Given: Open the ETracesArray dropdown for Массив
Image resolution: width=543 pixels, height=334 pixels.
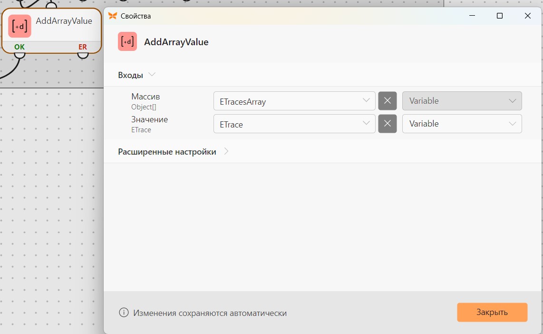Looking at the screenshot, I should (294, 101).
